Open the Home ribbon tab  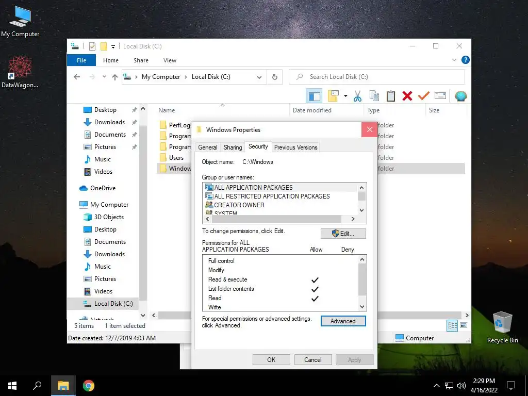(111, 60)
